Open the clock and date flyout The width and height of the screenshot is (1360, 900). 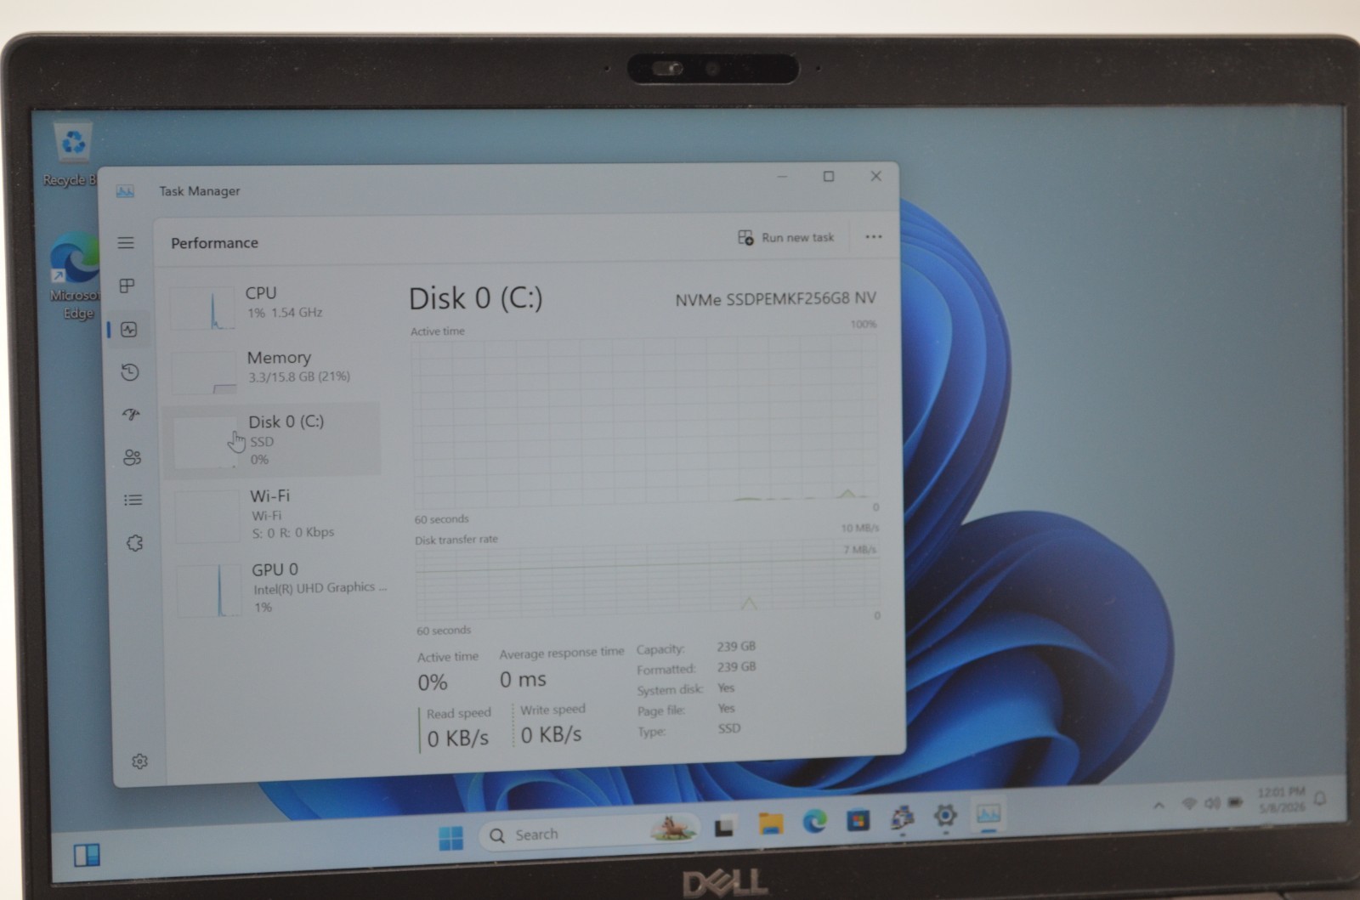point(1282,799)
